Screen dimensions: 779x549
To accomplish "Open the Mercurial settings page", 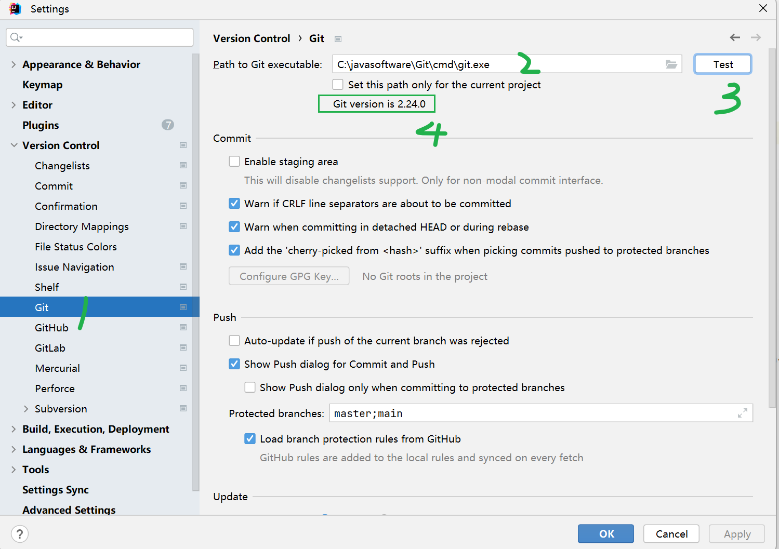I will point(57,368).
